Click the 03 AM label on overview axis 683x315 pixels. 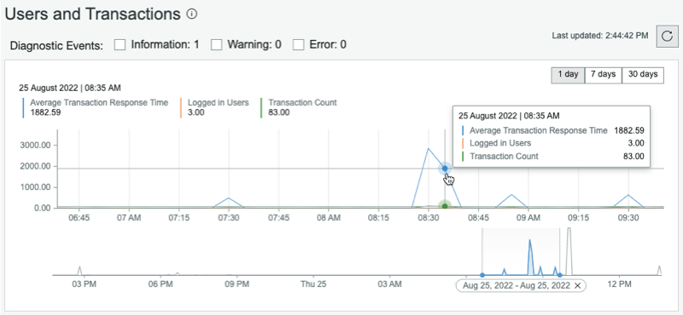tap(389, 284)
